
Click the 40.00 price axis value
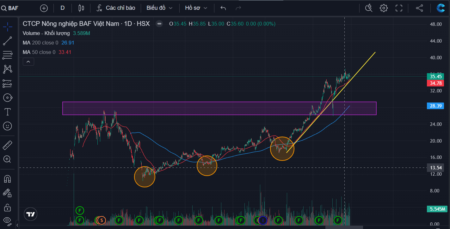click(436, 57)
